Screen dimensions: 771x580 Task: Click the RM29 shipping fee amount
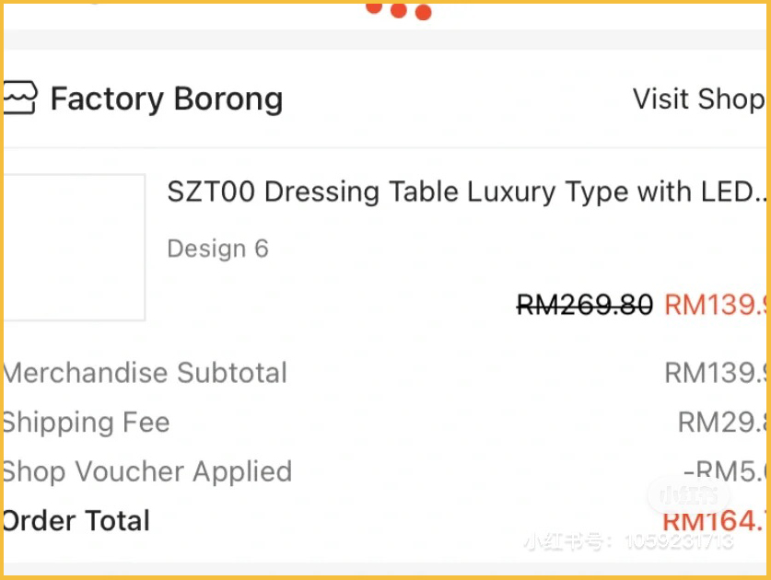point(722,423)
